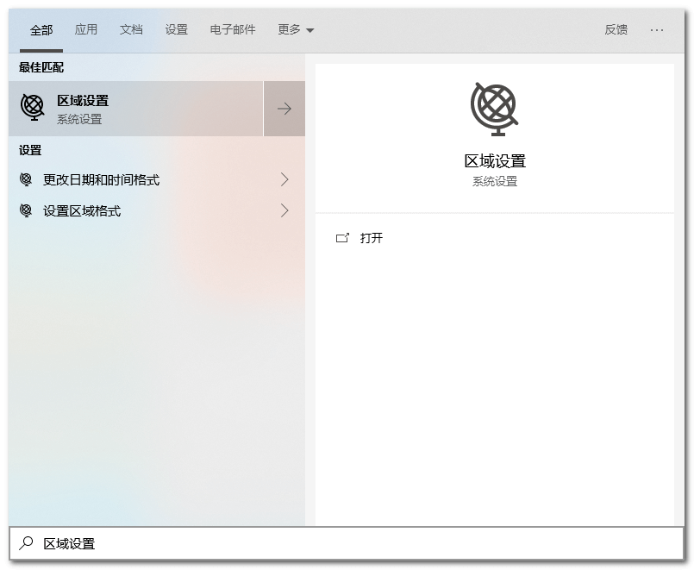Click the large globe icon in preview pane

pos(494,109)
